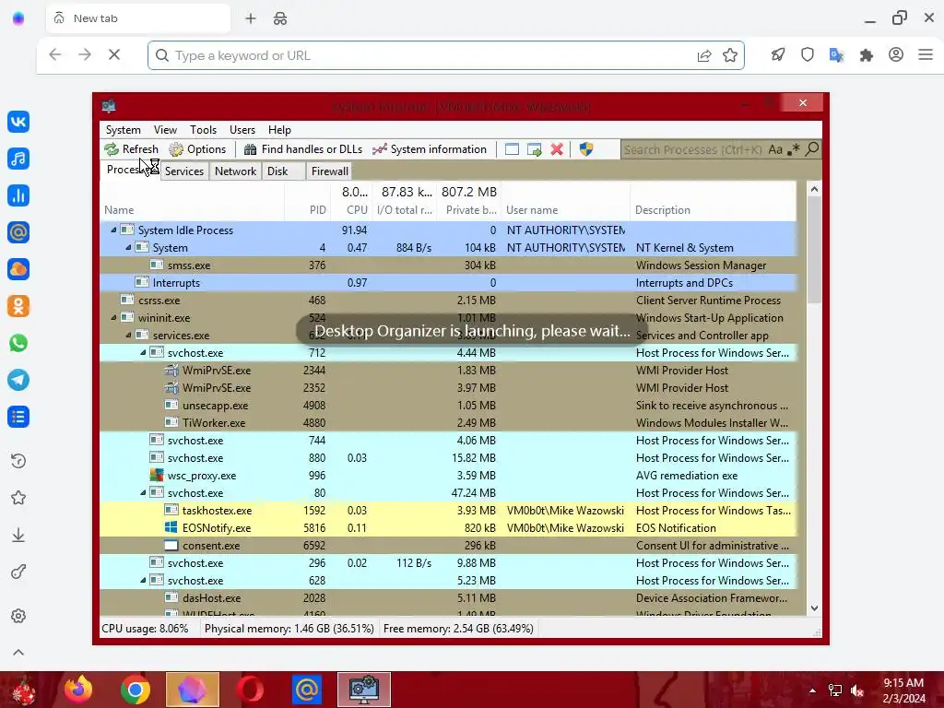Click the find window toolbar icon
The width and height of the screenshot is (944, 708).
pyautogui.click(x=512, y=149)
